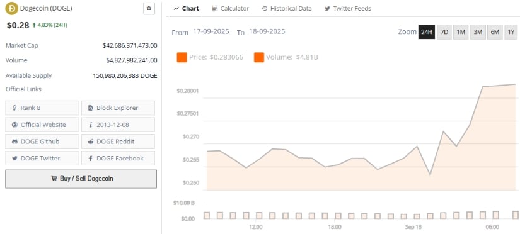Open the DOGE Github link

click(42, 142)
